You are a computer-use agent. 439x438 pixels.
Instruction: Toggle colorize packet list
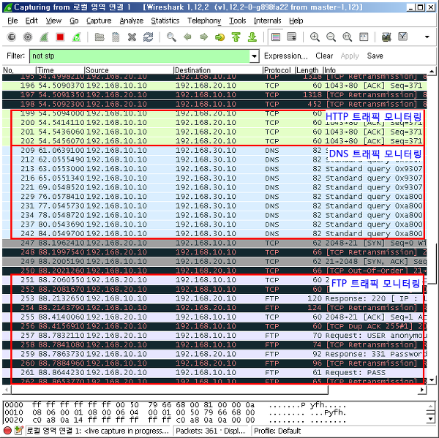[x=276, y=37]
